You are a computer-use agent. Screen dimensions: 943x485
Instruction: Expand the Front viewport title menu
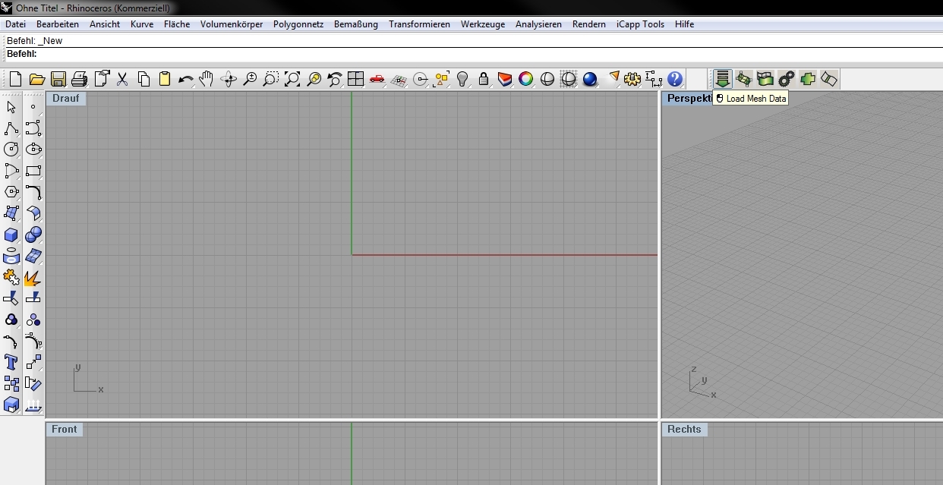64,430
